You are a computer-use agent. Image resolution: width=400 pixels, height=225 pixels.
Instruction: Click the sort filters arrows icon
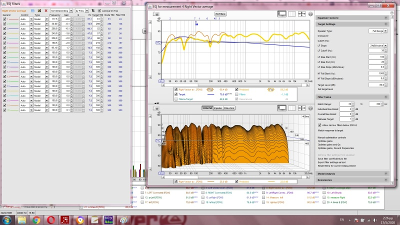coord(93,10)
